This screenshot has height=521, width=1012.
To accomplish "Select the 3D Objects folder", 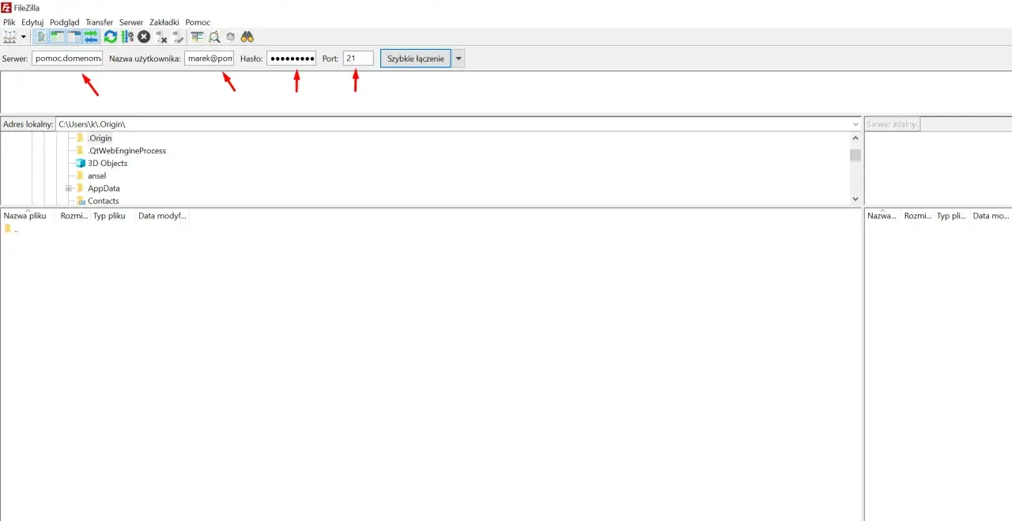I will 108,163.
